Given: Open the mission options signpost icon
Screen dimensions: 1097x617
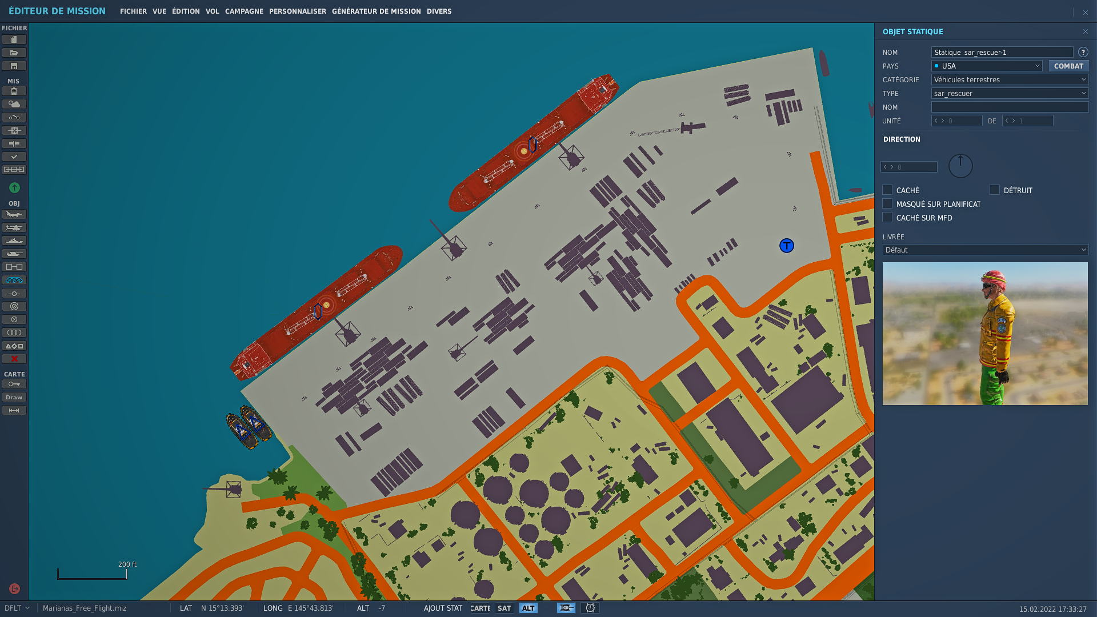Looking at the screenshot, I should click(14, 143).
